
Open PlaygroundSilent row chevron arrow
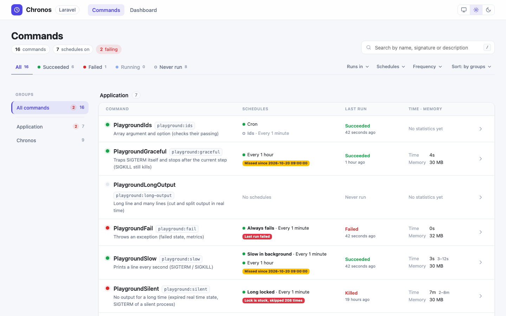coord(481,296)
